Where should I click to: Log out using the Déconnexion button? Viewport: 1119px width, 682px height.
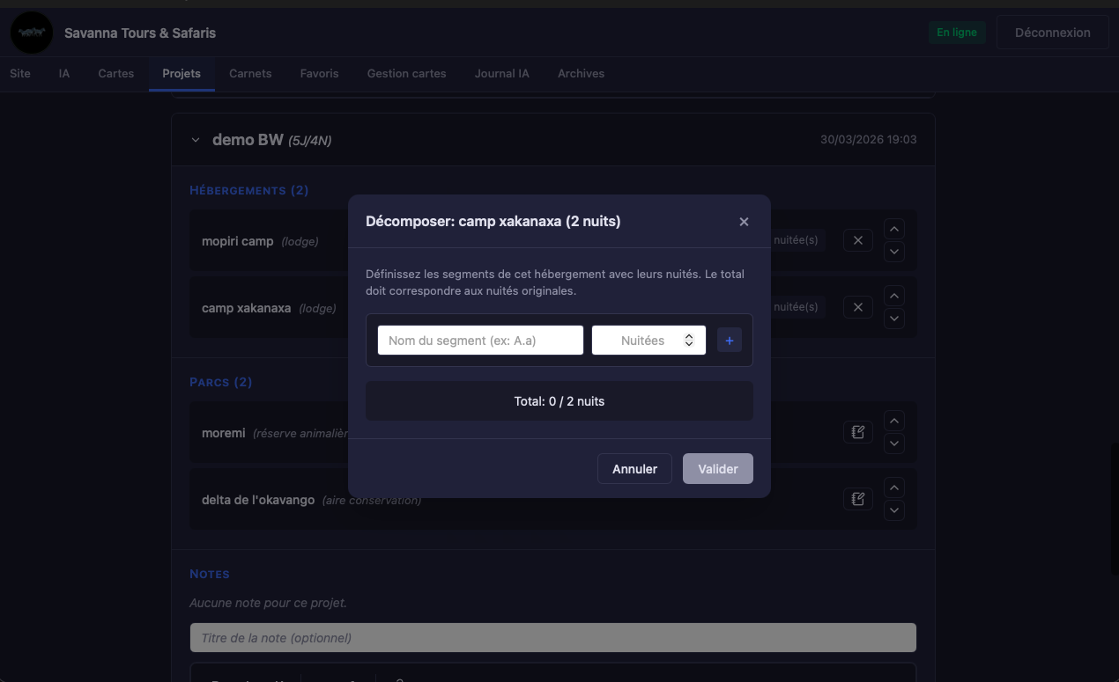(x=1053, y=33)
